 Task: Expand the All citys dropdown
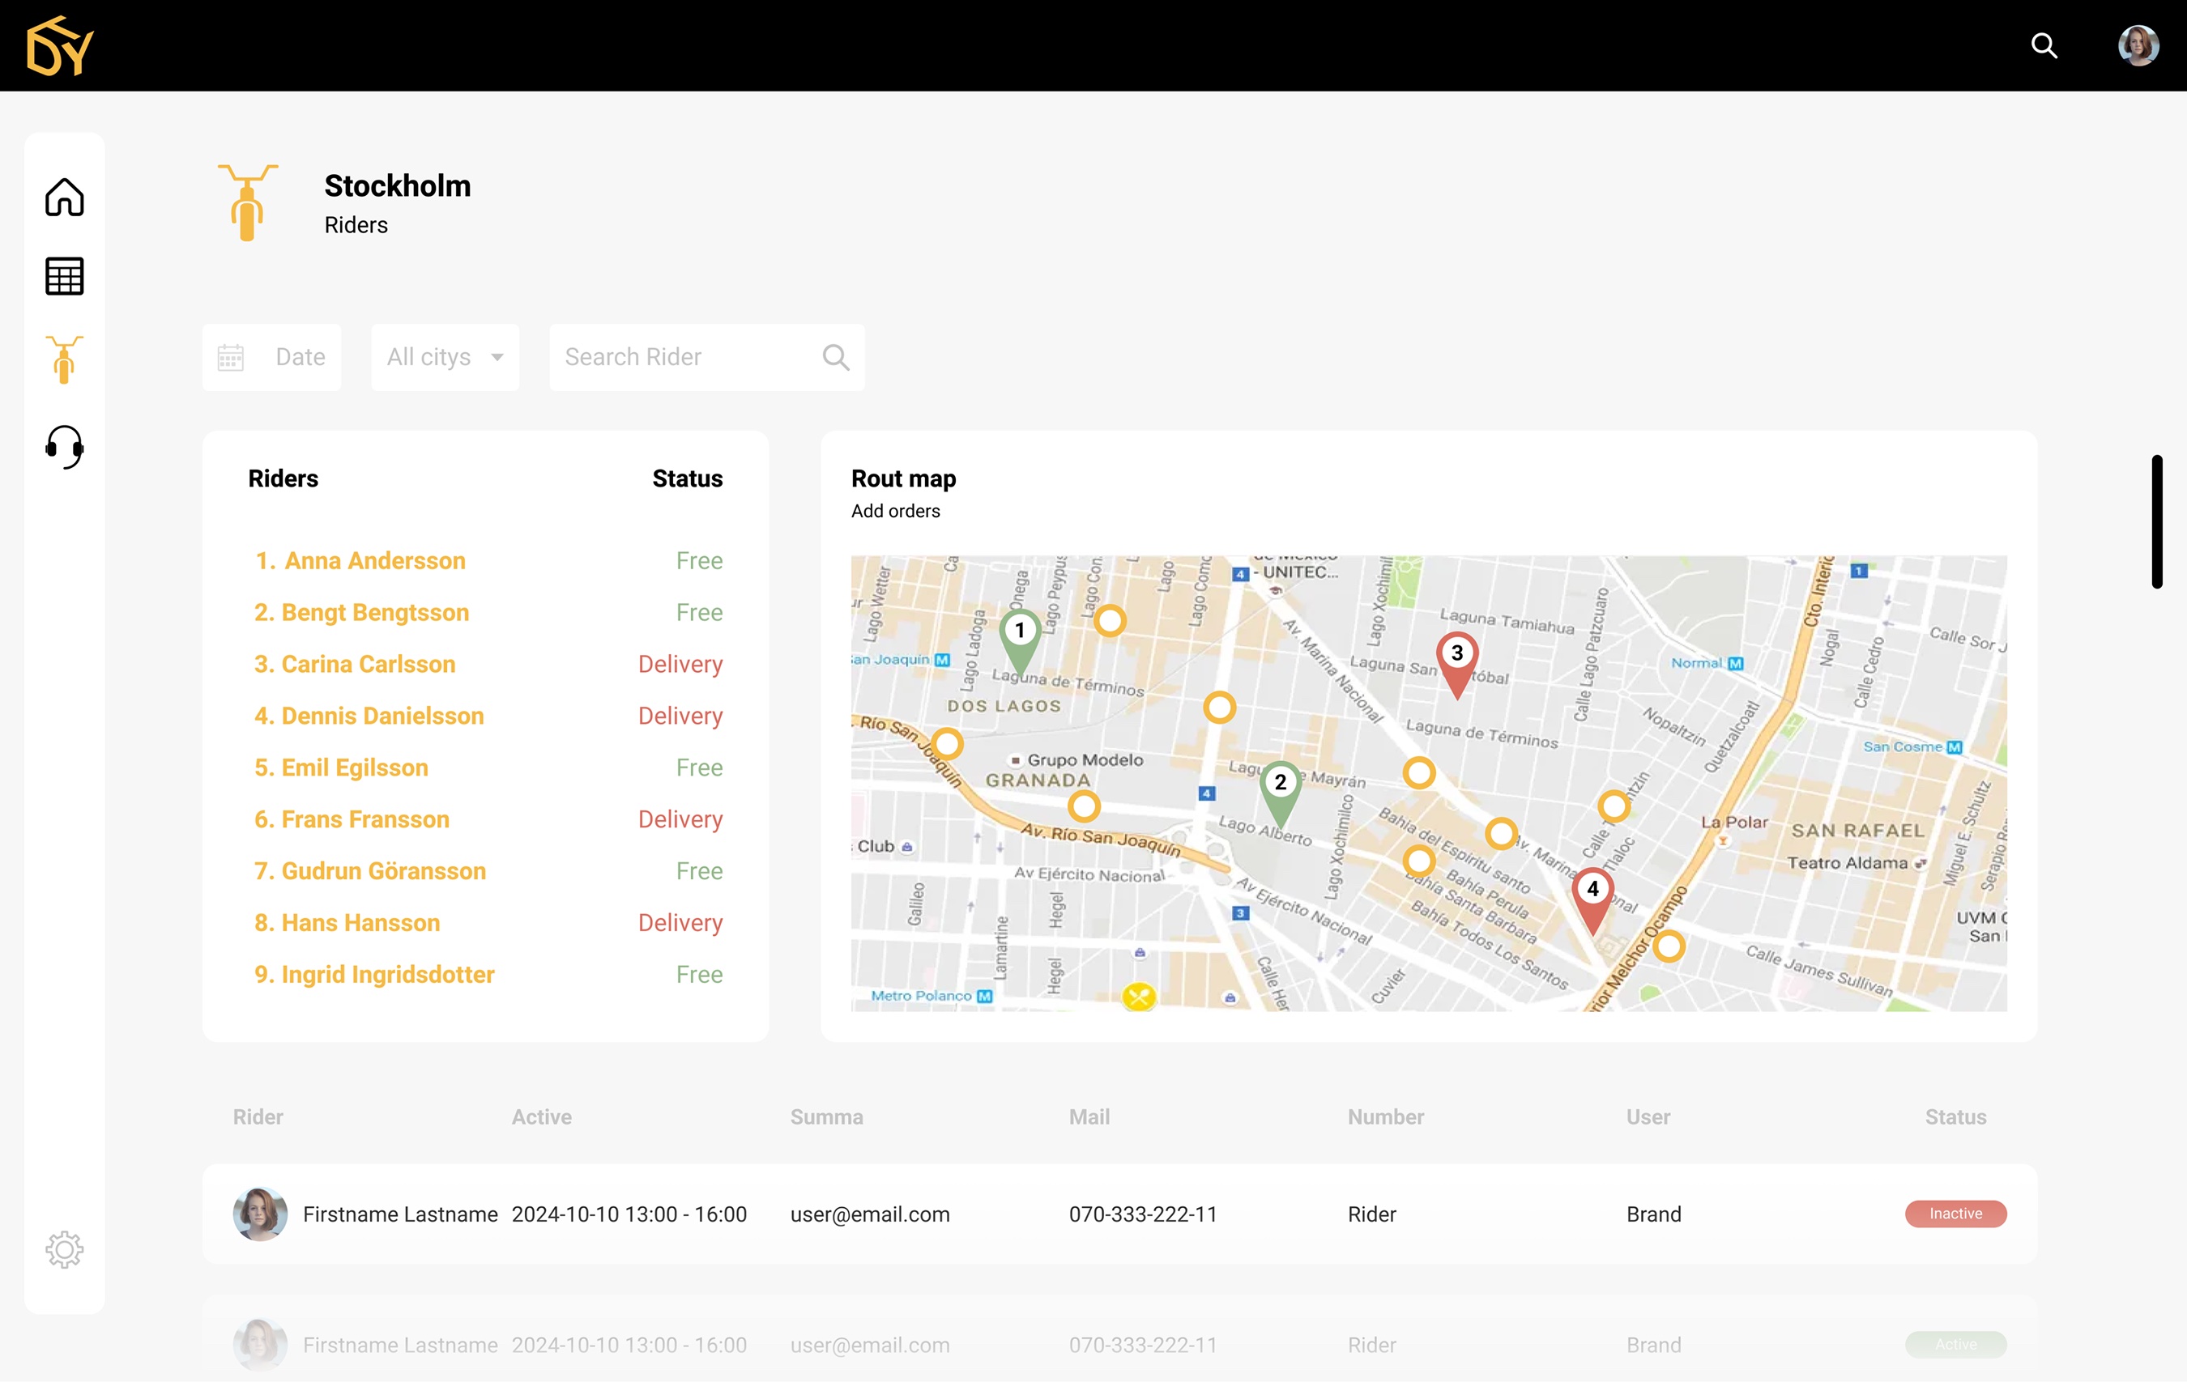point(445,358)
